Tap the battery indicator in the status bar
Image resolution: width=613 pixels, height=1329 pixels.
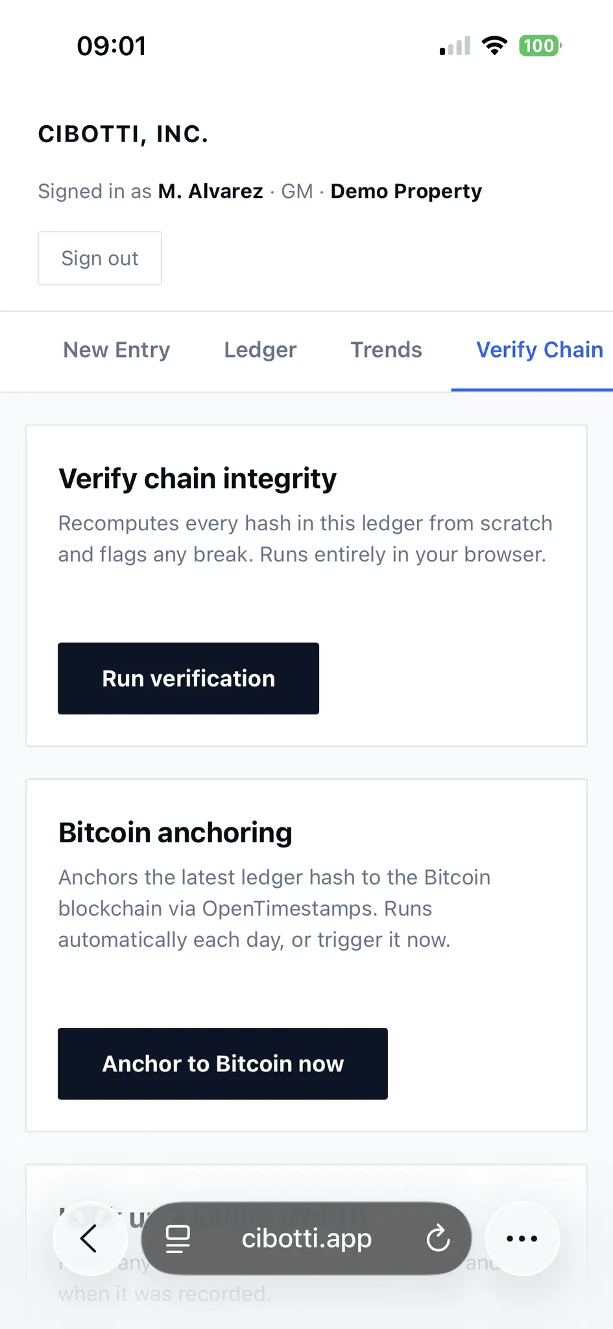click(x=540, y=46)
